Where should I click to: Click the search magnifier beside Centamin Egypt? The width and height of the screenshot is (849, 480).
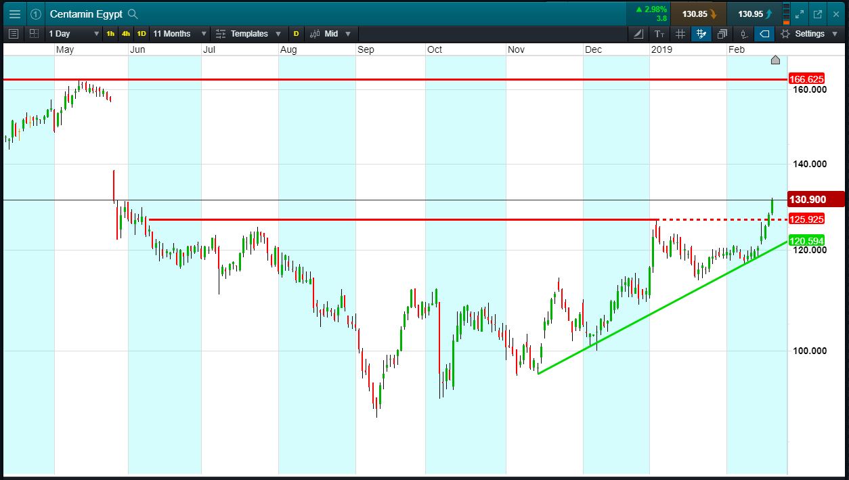(x=133, y=14)
